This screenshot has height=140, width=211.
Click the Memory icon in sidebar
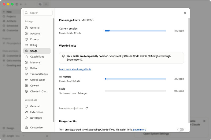[26, 63]
